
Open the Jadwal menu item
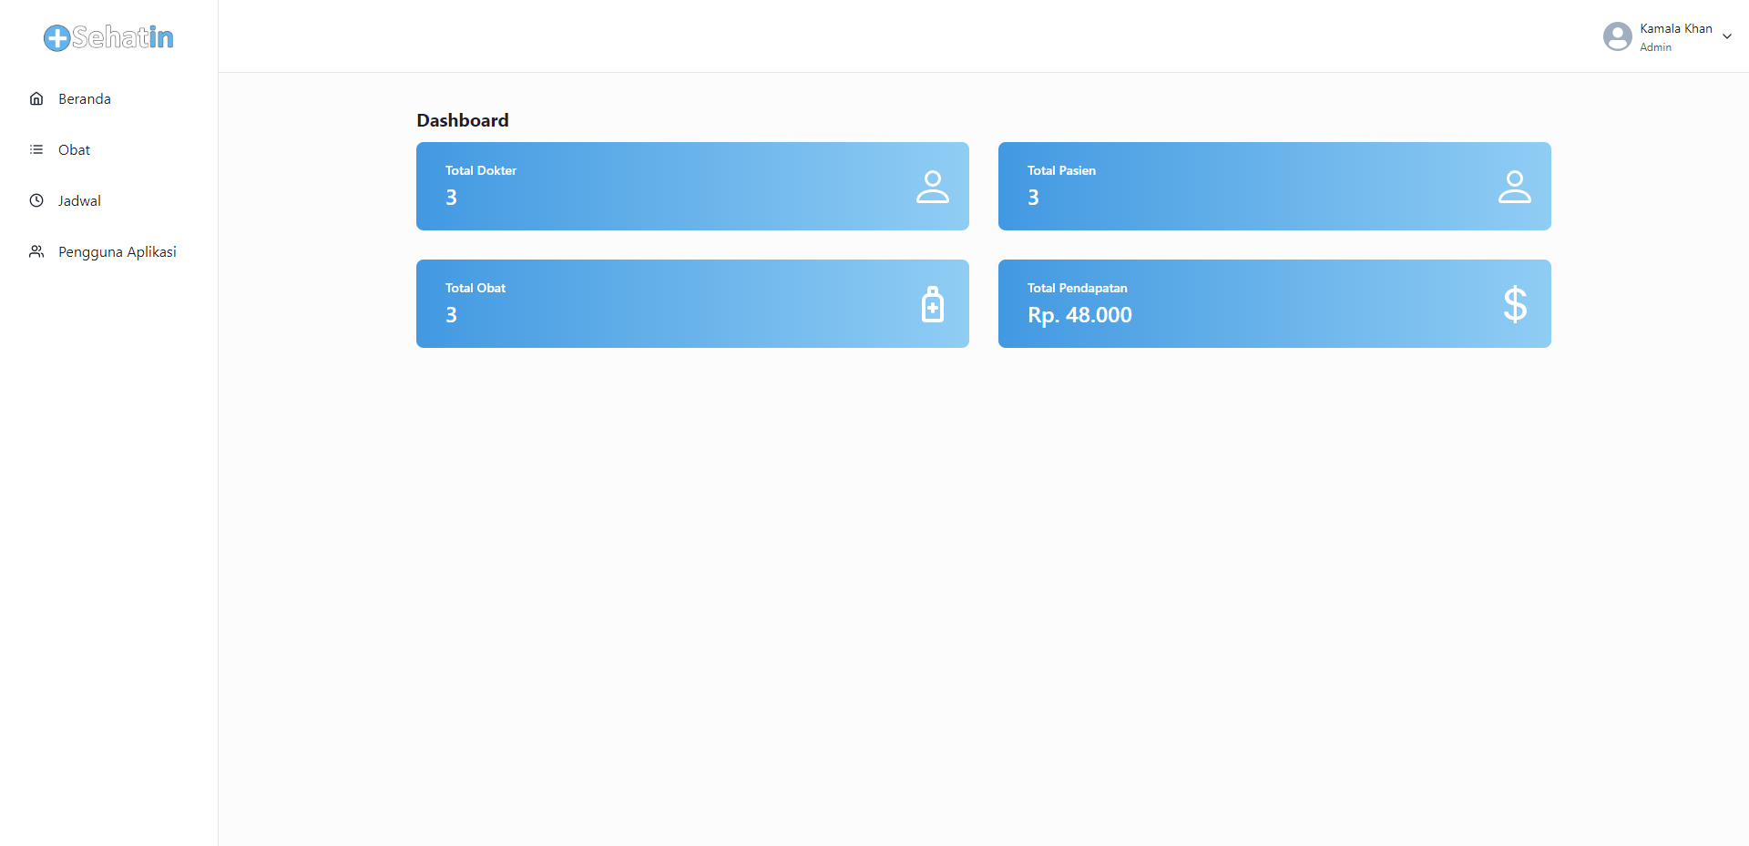109,200
